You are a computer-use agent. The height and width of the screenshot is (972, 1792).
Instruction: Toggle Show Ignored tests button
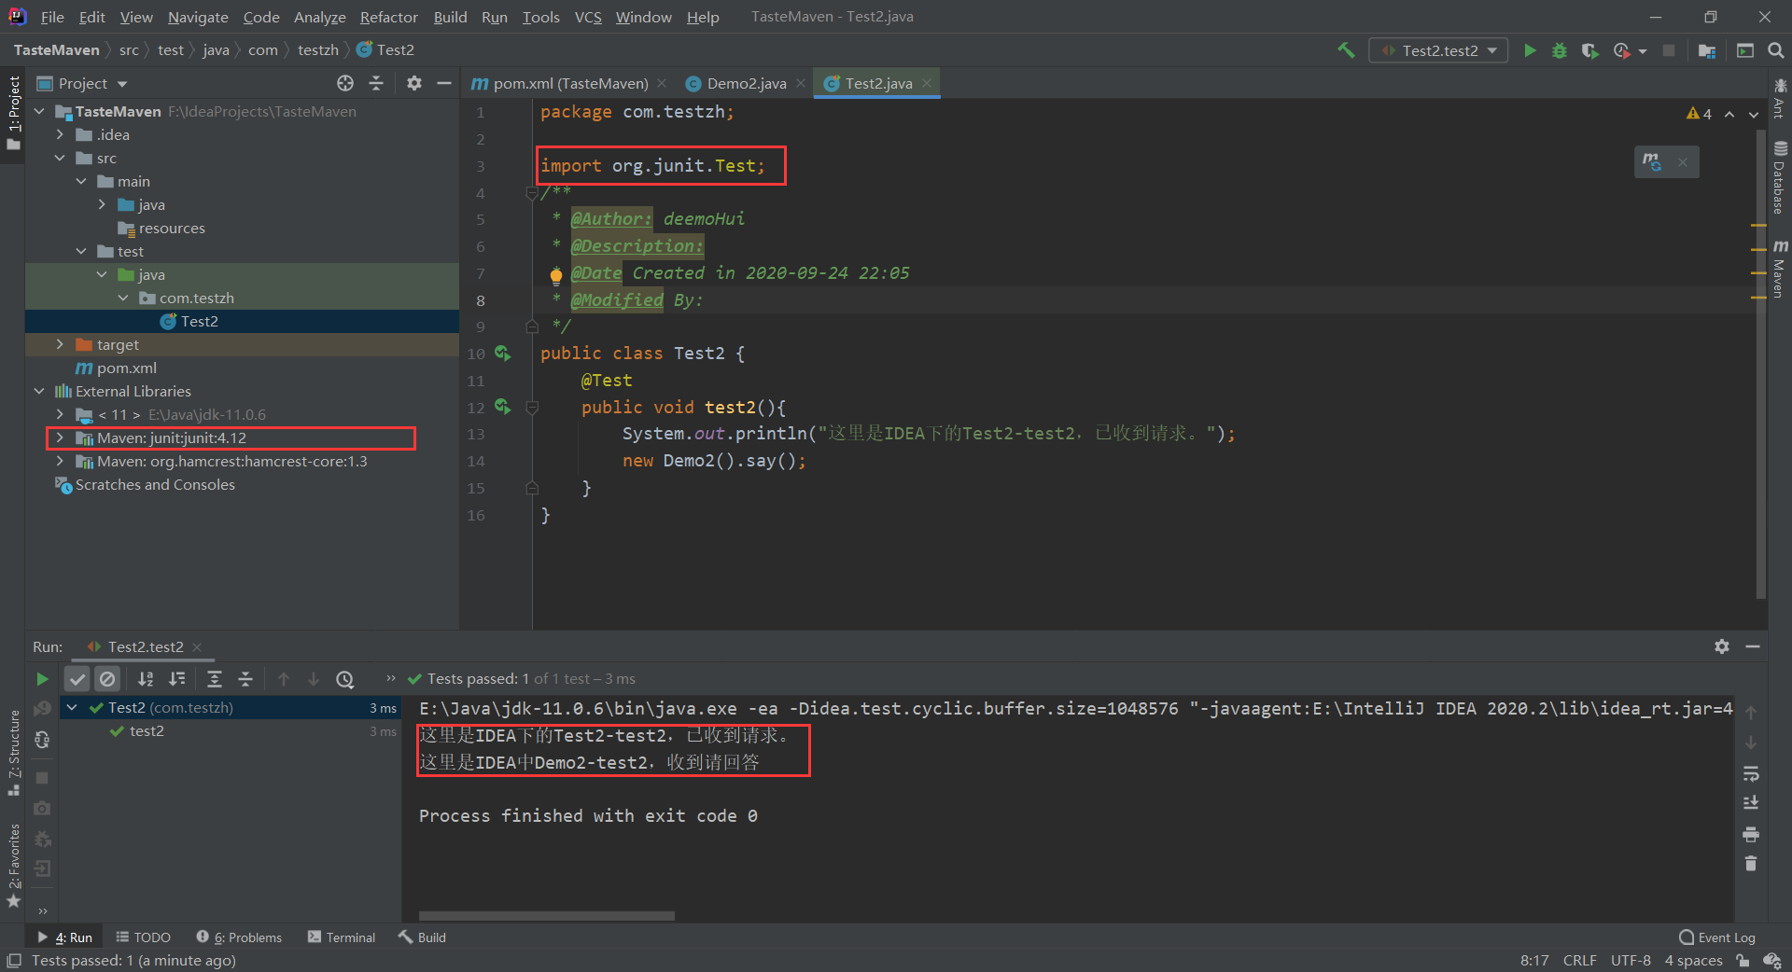click(x=107, y=679)
